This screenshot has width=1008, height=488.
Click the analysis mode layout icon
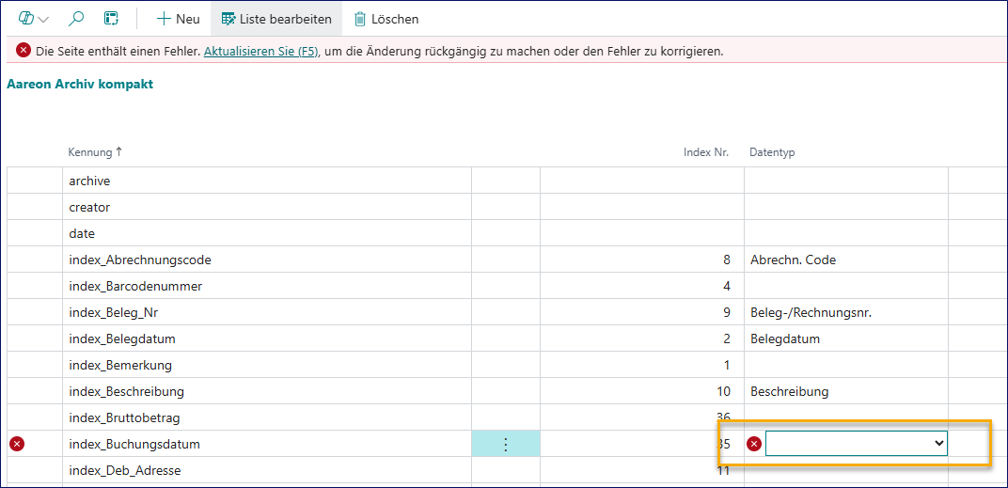tap(111, 19)
